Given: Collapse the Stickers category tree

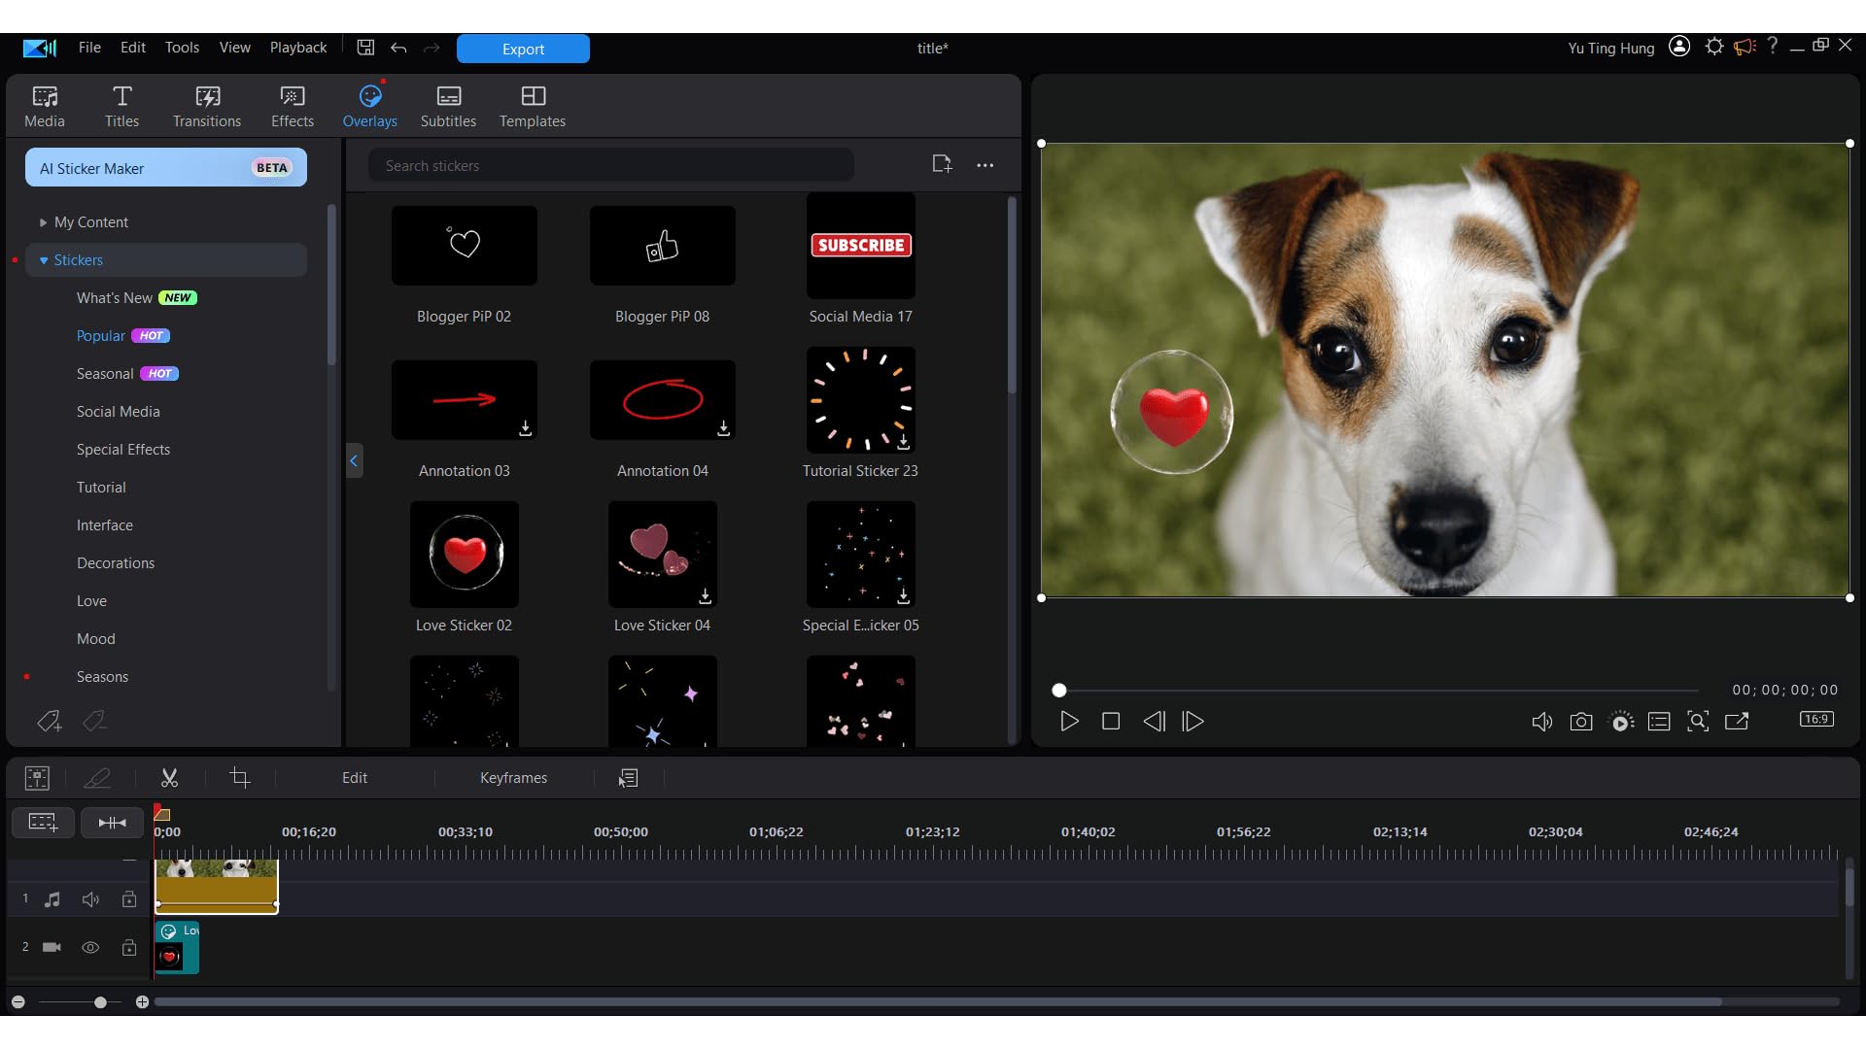Looking at the screenshot, I should coord(44,260).
